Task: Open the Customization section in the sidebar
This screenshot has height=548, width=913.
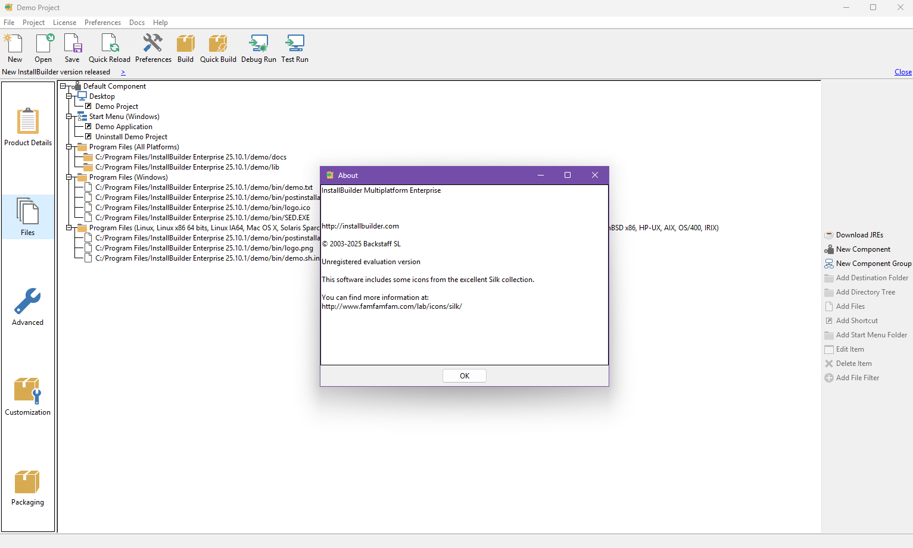Action: (x=28, y=396)
